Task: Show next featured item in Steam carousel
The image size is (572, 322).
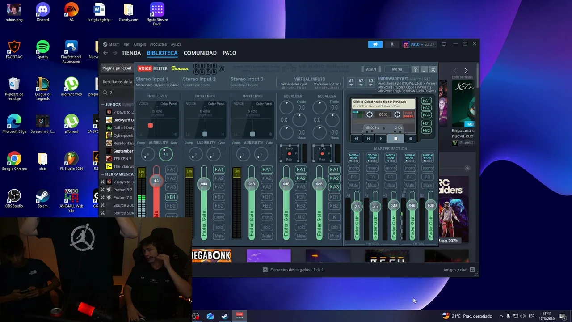Action: point(466,71)
